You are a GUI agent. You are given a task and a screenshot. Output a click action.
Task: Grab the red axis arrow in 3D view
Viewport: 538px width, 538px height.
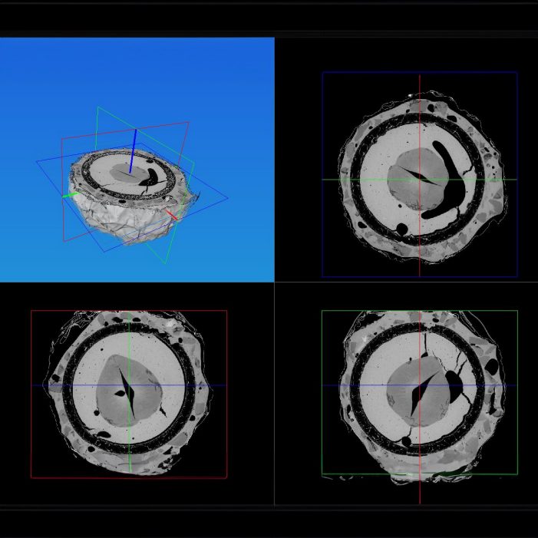pos(172,215)
